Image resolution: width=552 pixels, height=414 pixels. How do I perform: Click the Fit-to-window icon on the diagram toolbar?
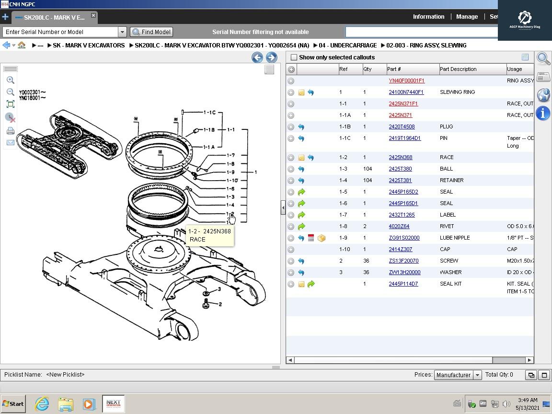(x=11, y=103)
